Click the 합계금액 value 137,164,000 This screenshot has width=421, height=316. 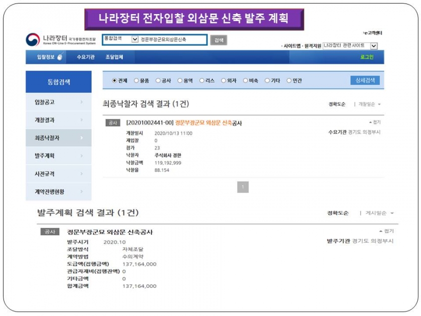click(x=139, y=286)
